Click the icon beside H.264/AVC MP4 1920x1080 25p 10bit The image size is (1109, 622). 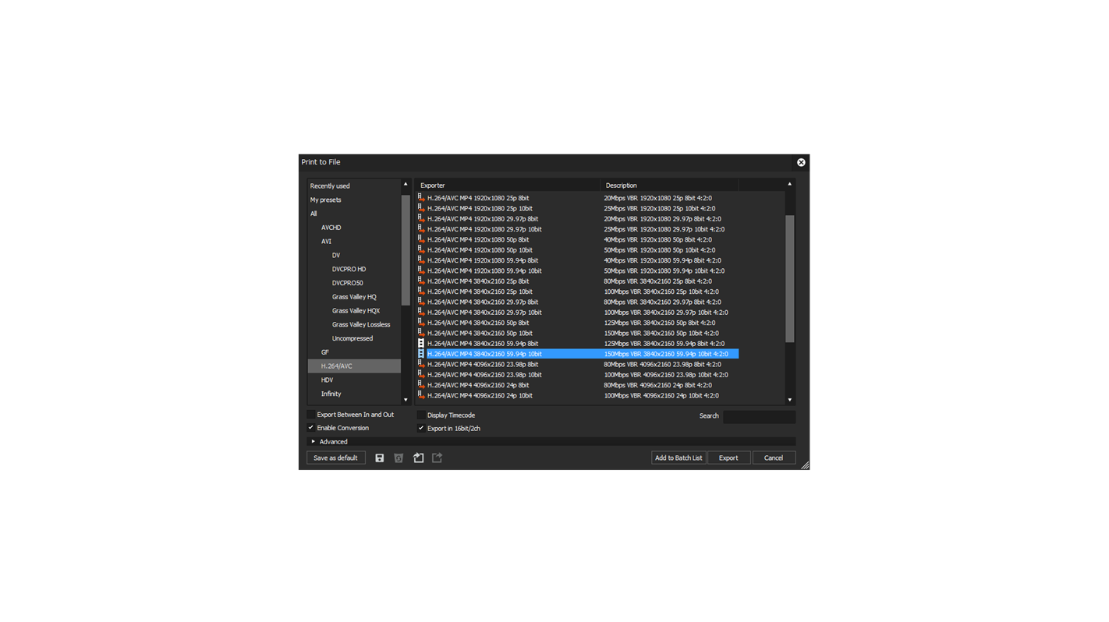tap(421, 208)
